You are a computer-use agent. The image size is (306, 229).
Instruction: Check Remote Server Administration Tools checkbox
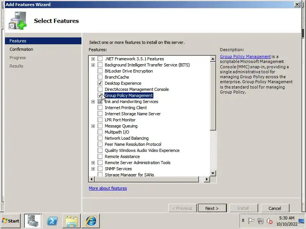(100, 163)
